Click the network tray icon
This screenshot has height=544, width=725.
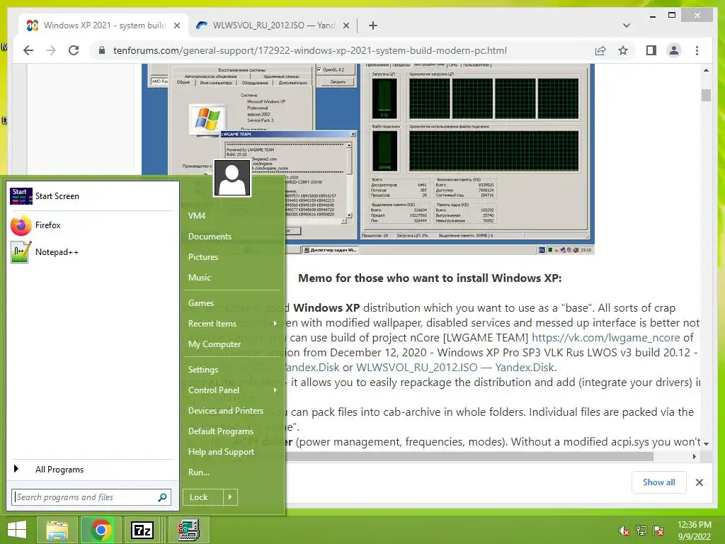641,531
